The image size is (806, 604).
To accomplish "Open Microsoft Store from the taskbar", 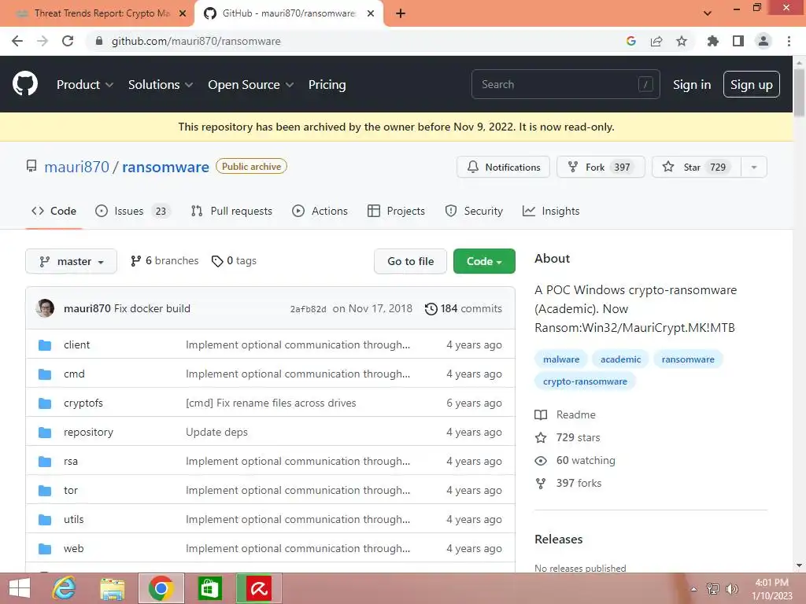I will [x=209, y=588].
